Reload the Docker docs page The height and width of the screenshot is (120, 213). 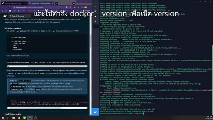pos(10,7)
